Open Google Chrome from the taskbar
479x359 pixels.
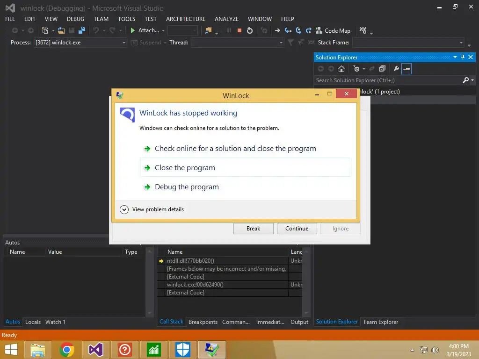coord(67,350)
